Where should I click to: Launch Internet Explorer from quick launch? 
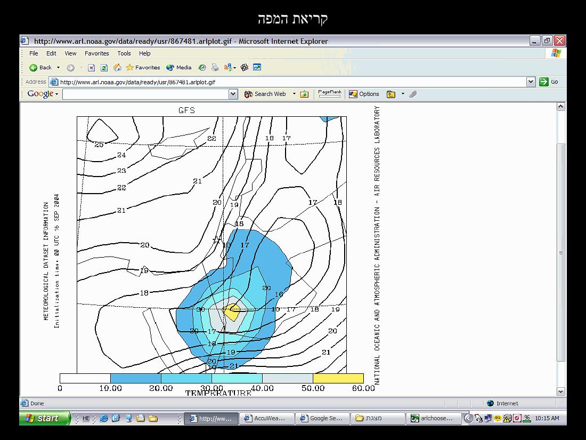(103, 418)
